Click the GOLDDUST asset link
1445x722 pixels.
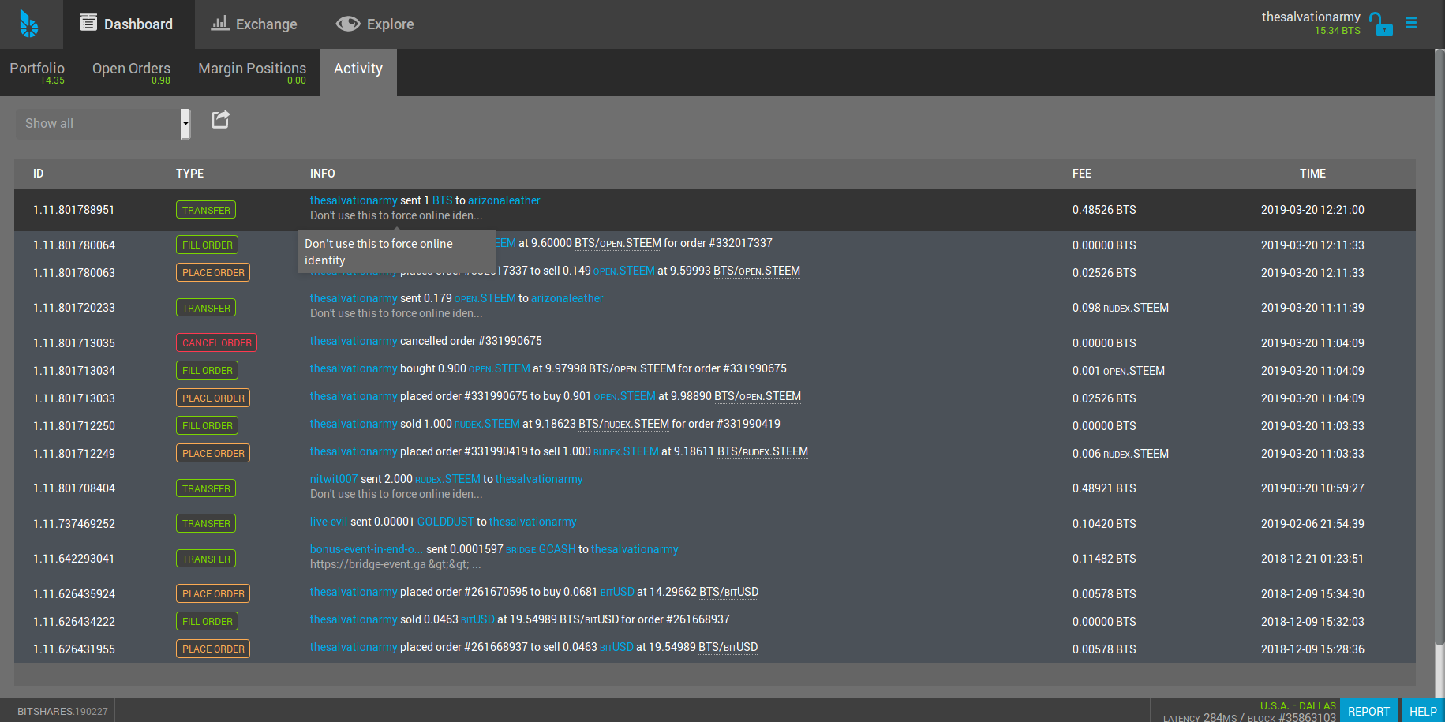coord(446,522)
